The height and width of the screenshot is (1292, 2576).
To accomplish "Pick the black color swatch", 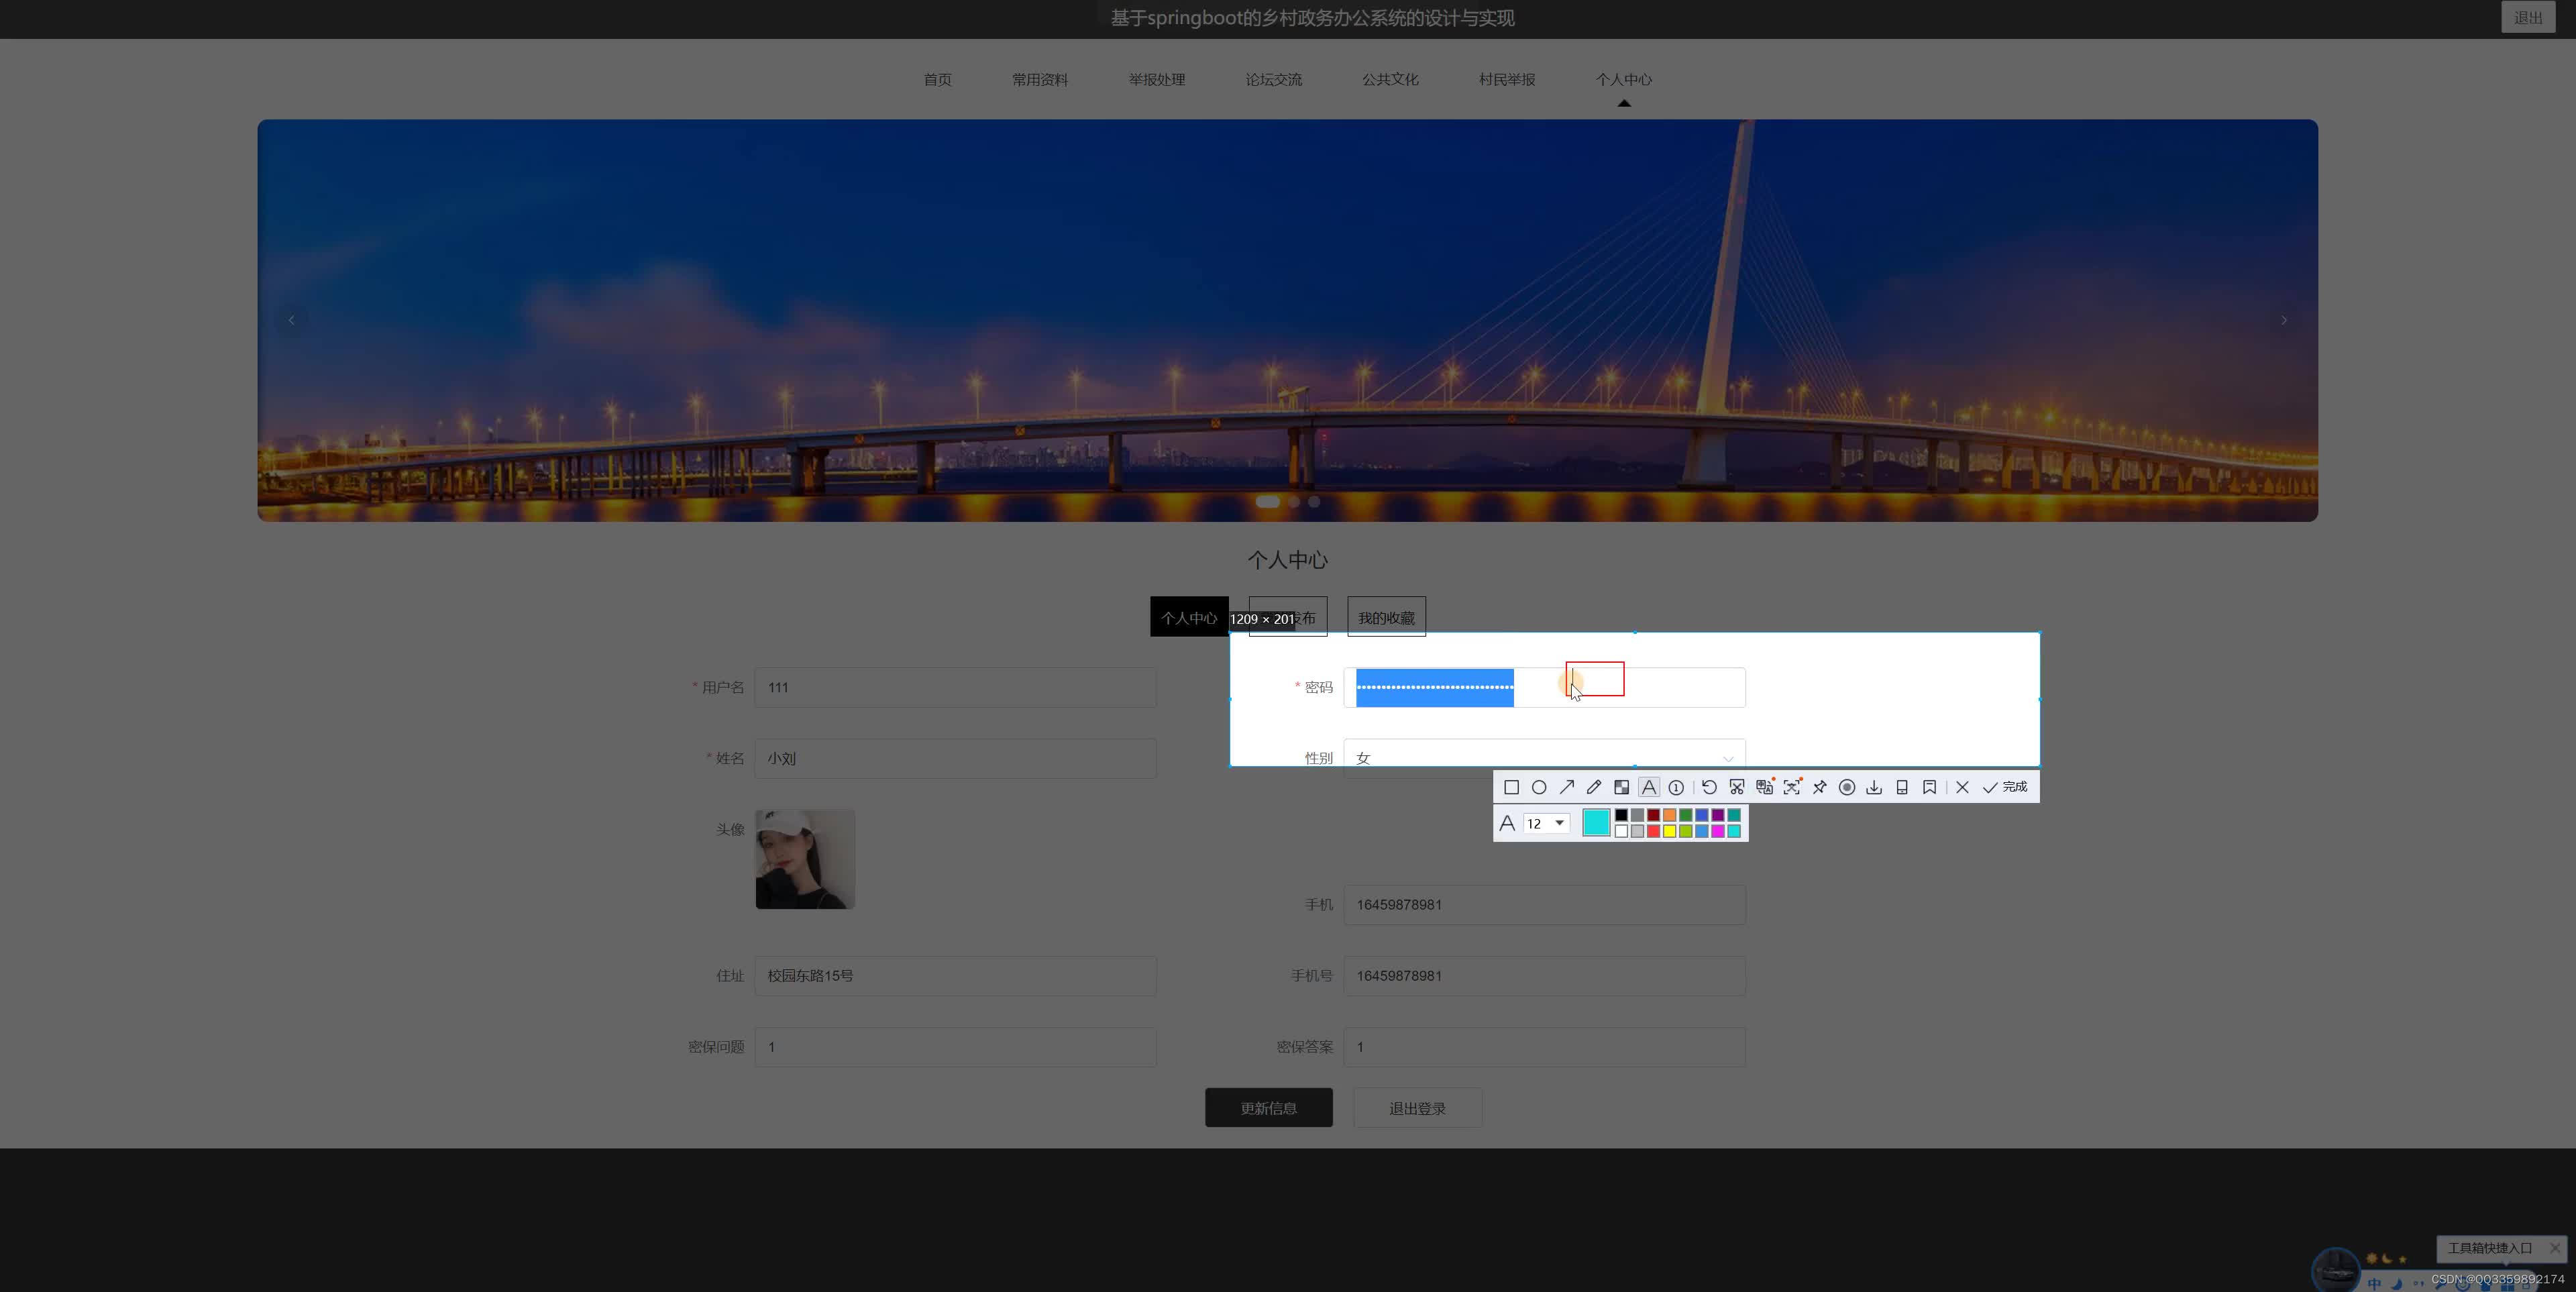I will pyautogui.click(x=1621, y=815).
